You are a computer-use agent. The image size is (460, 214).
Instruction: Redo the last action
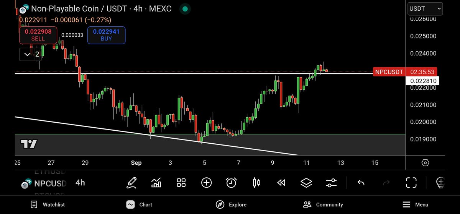(386, 183)
